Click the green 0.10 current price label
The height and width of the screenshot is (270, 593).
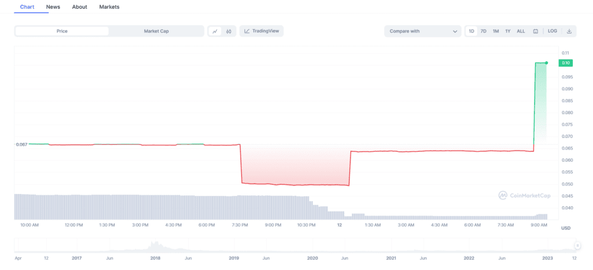click(565, 63)
